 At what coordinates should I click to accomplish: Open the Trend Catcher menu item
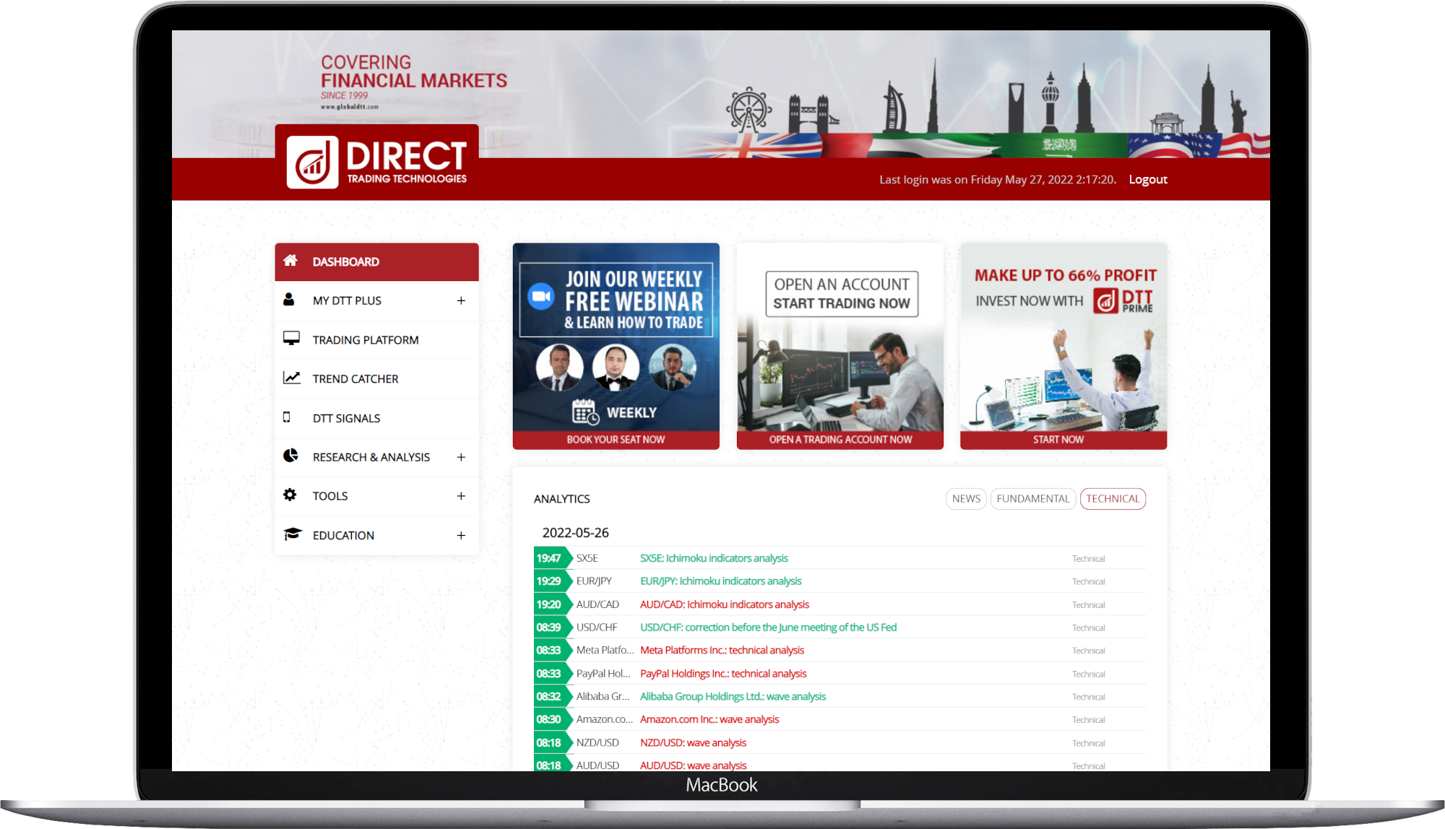(x=376, y=378)
